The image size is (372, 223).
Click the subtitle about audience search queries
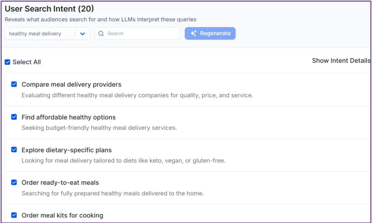coord(101,19)
